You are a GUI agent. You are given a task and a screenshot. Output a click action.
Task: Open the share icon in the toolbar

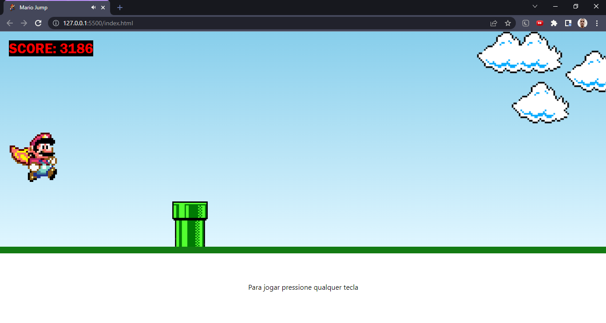click(x=494, y=23)
